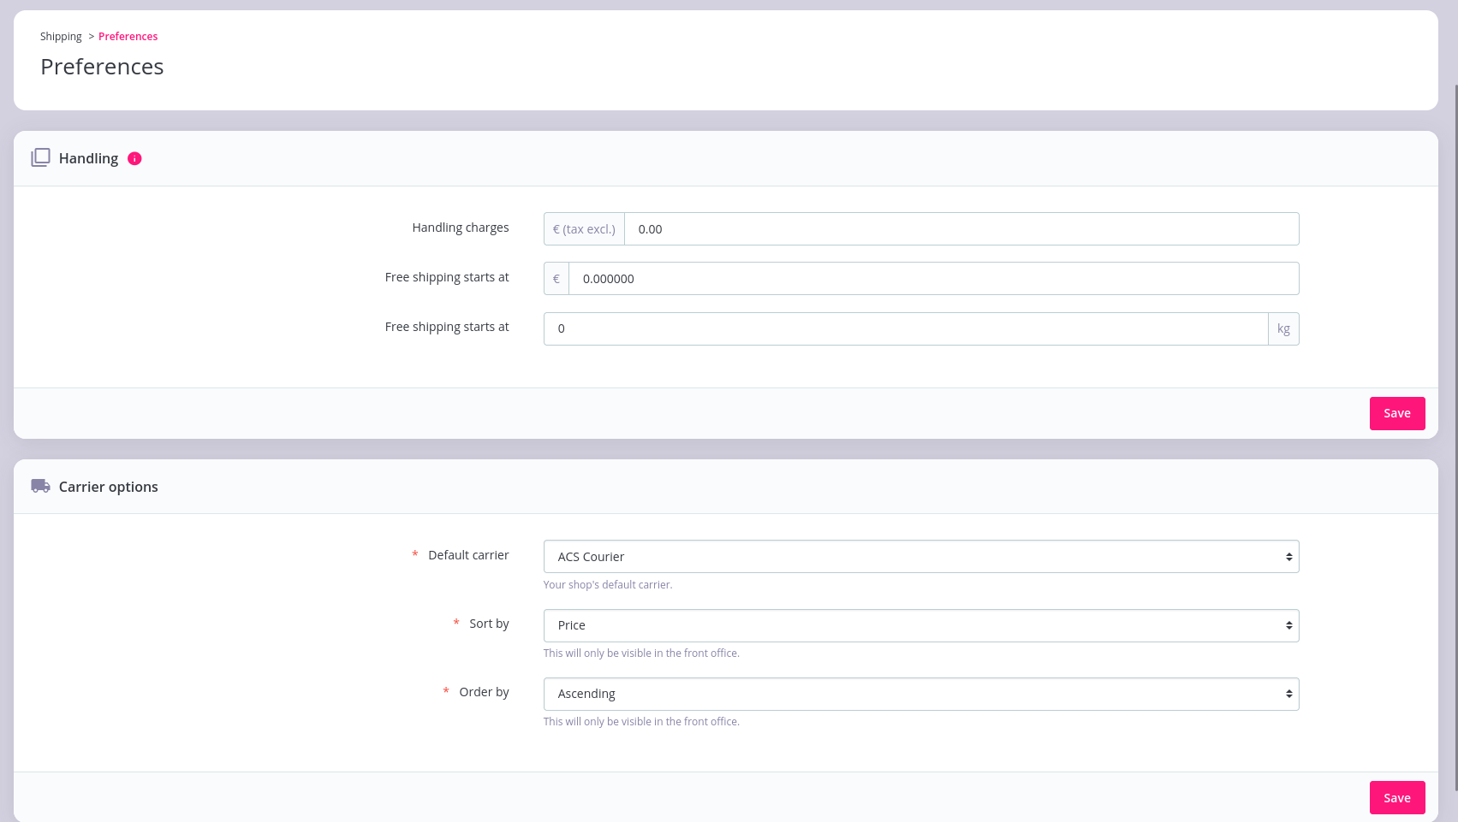1458x822 pixels.
Task: Click the 'Order by' label
Action: (484, 692)
